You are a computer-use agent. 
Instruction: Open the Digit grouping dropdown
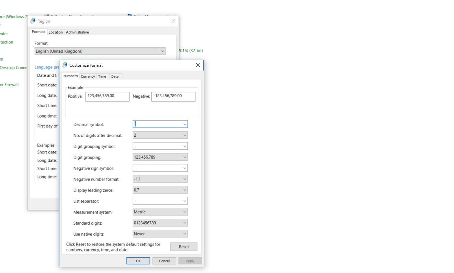185,157
